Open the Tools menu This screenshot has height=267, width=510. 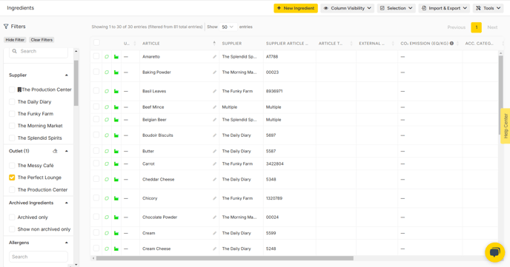pos(488,8)
